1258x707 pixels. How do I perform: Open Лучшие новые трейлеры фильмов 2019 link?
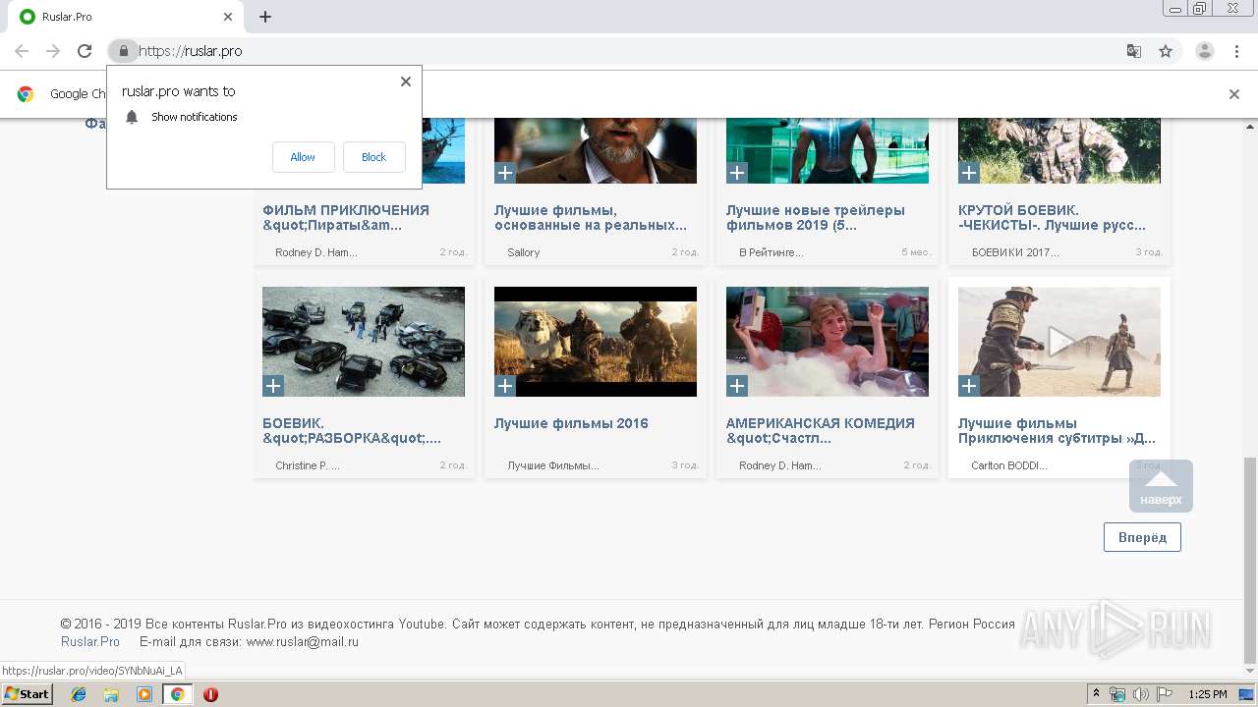816,218
